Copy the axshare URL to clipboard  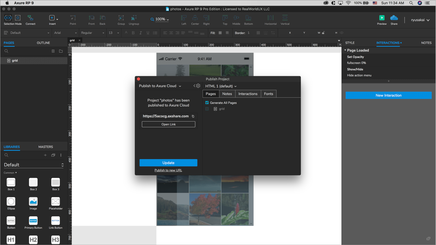pyautogui.click(x=193, y=116)
